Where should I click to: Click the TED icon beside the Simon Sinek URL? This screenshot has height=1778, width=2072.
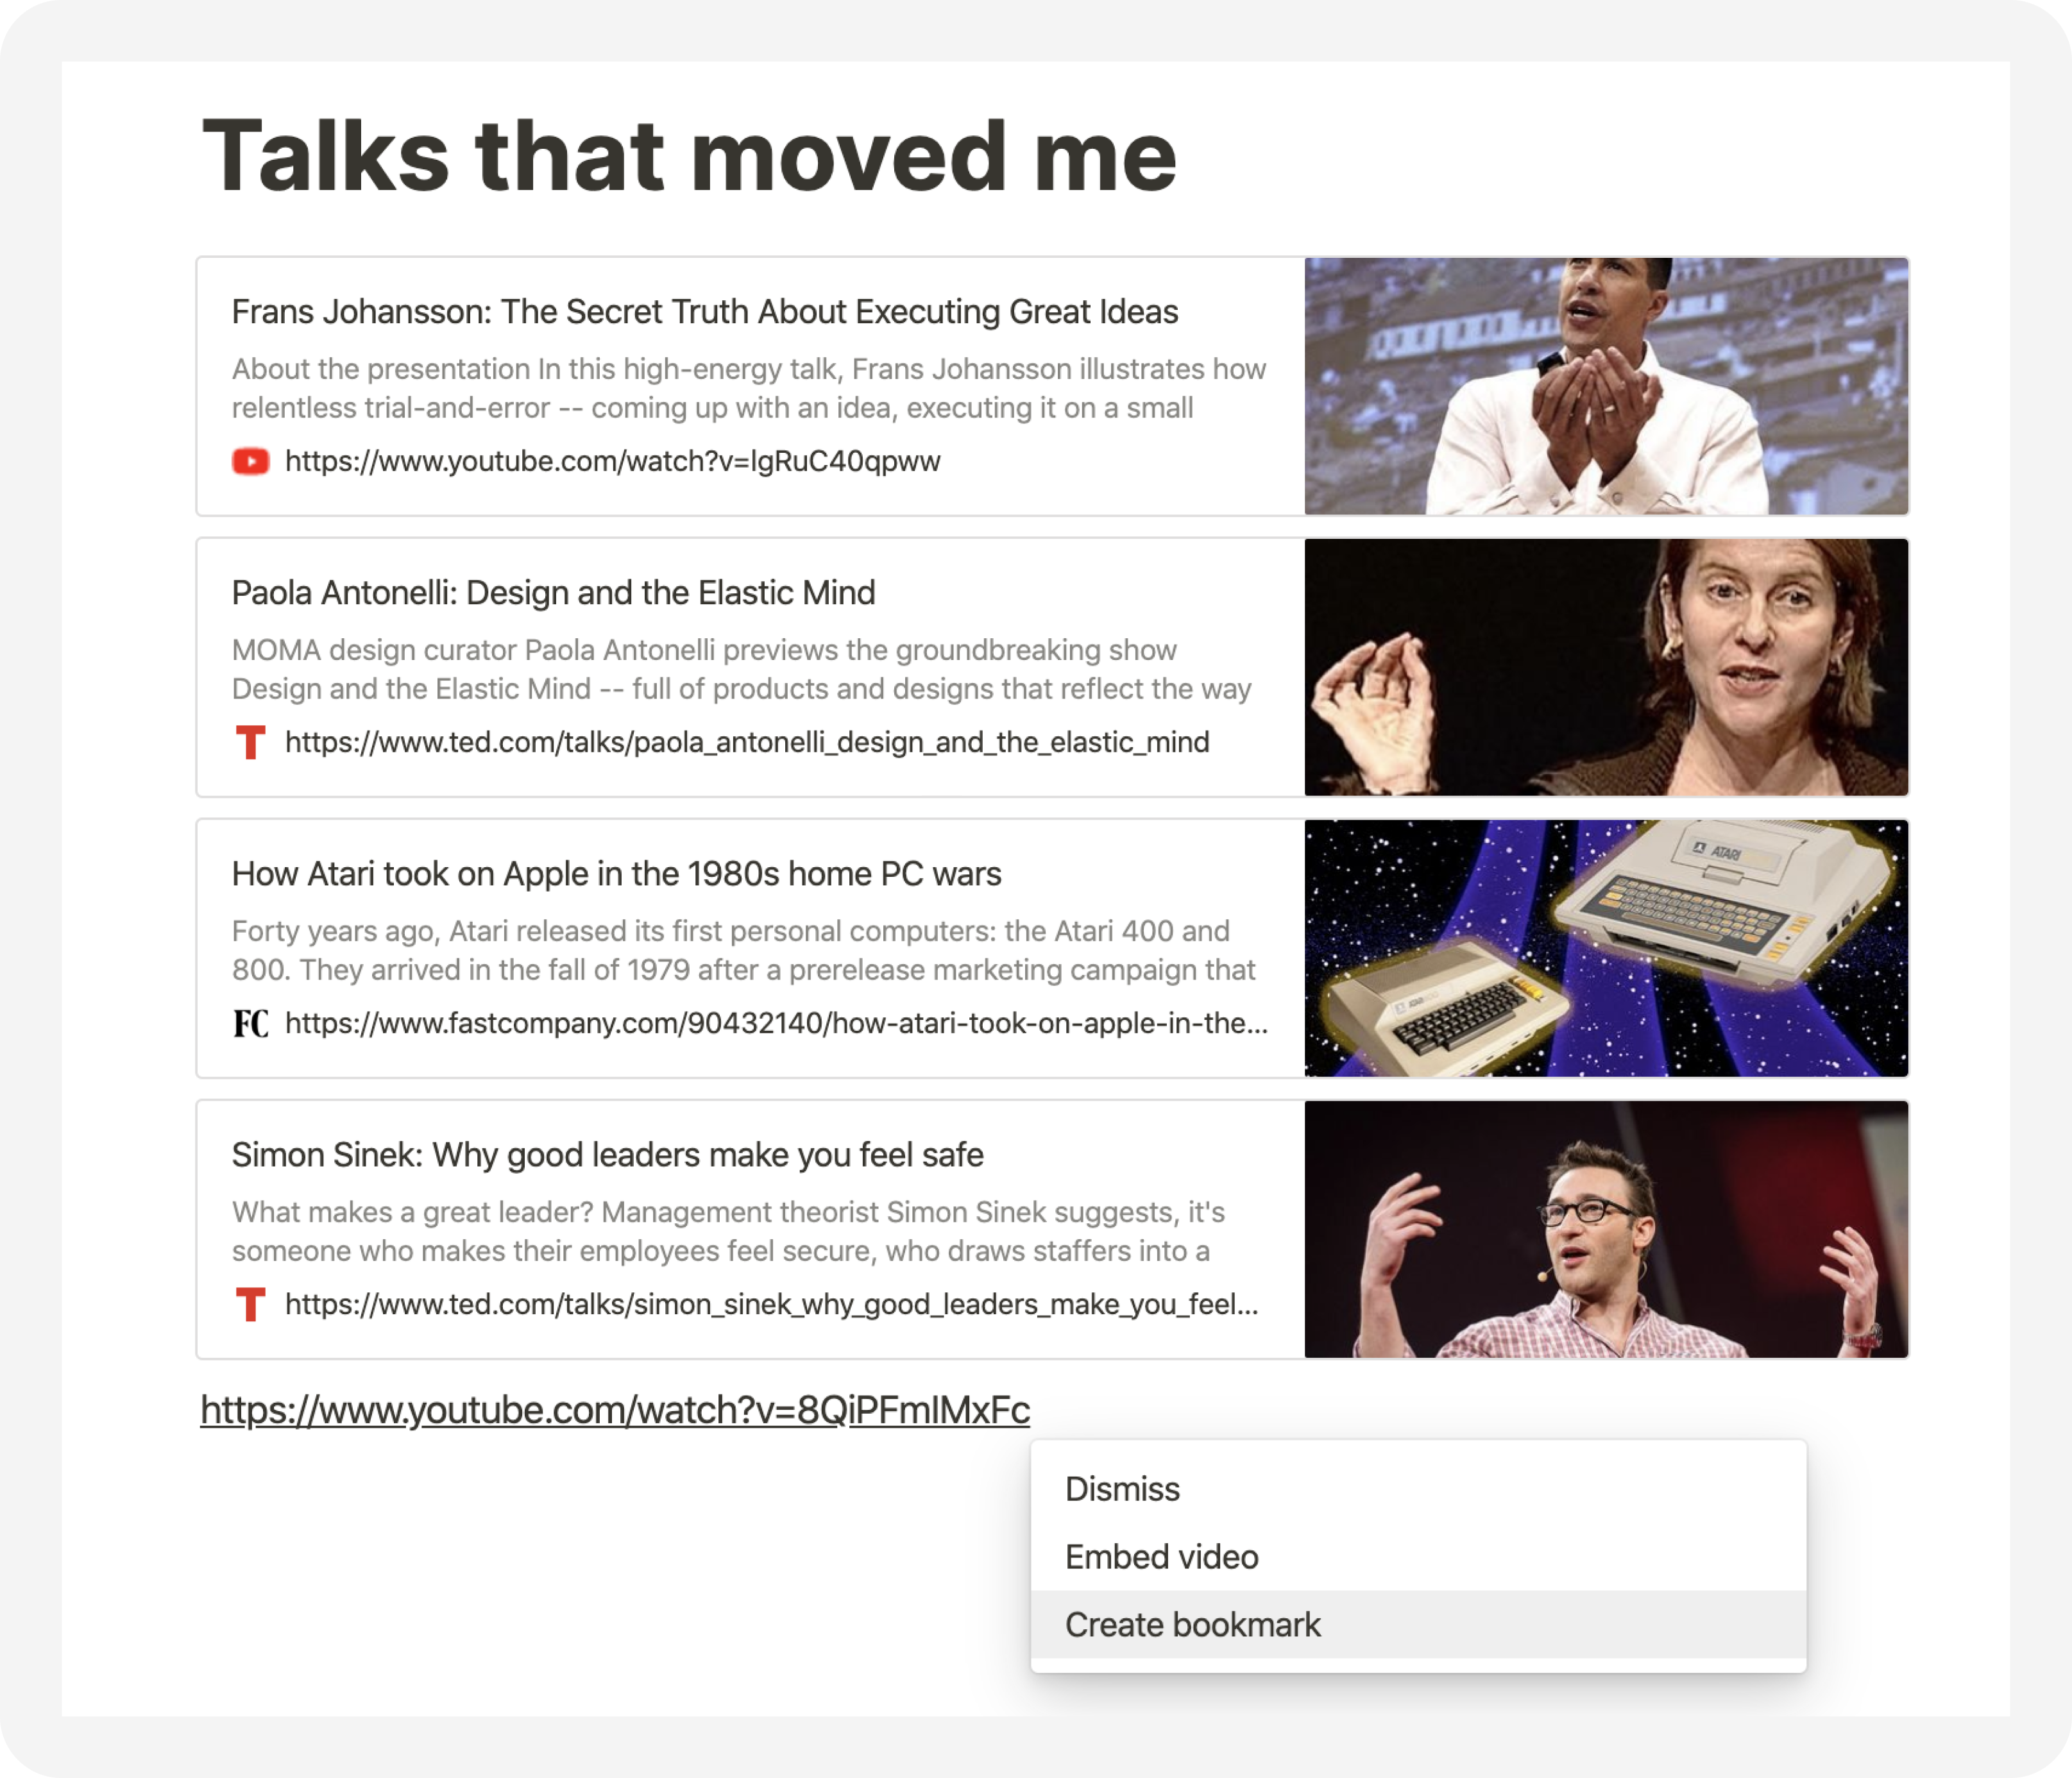[250, 1304]
